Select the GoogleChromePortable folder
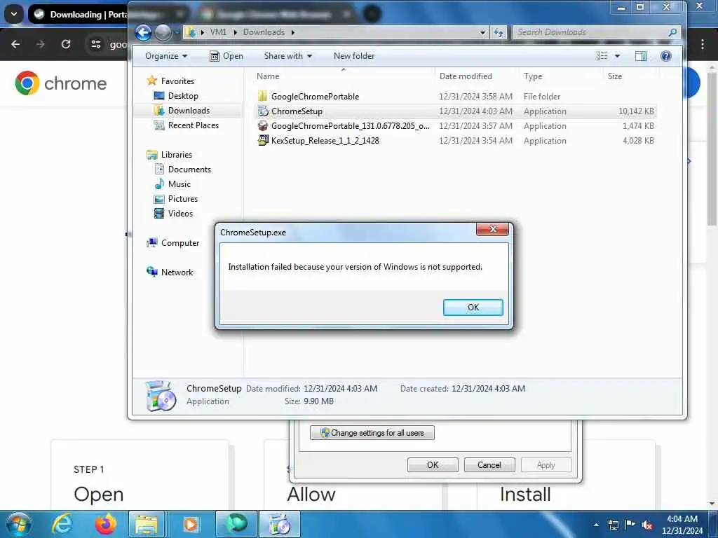This screenshot has width=718, height=538. 456,97
